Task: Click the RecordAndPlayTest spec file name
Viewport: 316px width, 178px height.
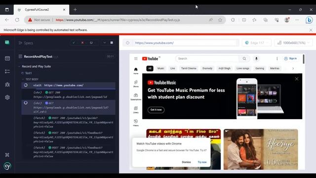Action: click(x=38, y=57)
